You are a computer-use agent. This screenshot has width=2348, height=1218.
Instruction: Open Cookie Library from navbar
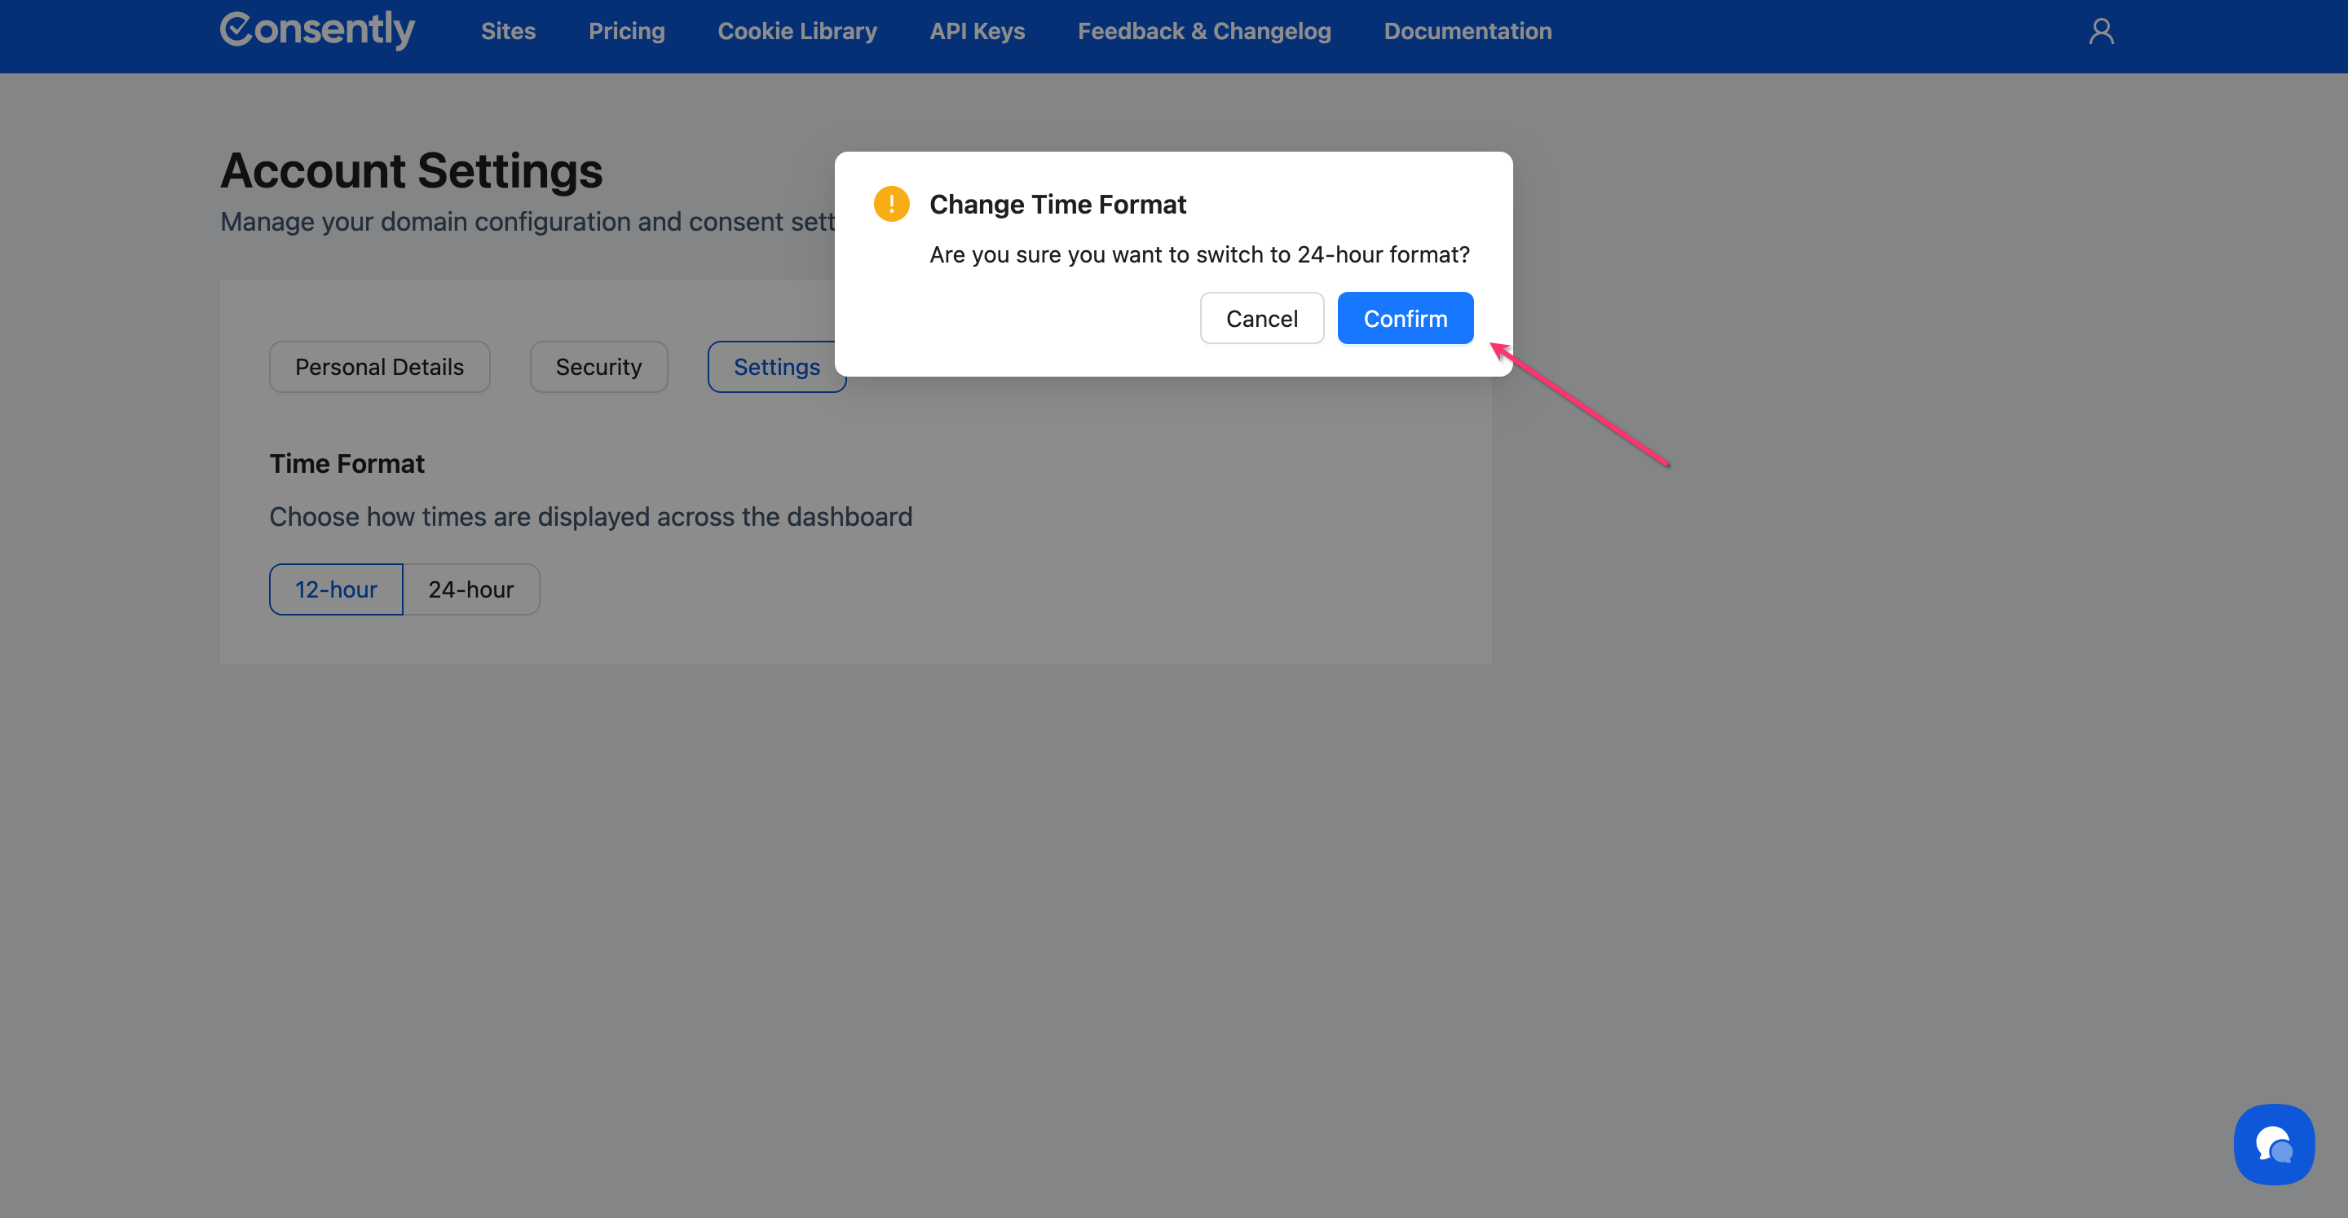point(797,32)
